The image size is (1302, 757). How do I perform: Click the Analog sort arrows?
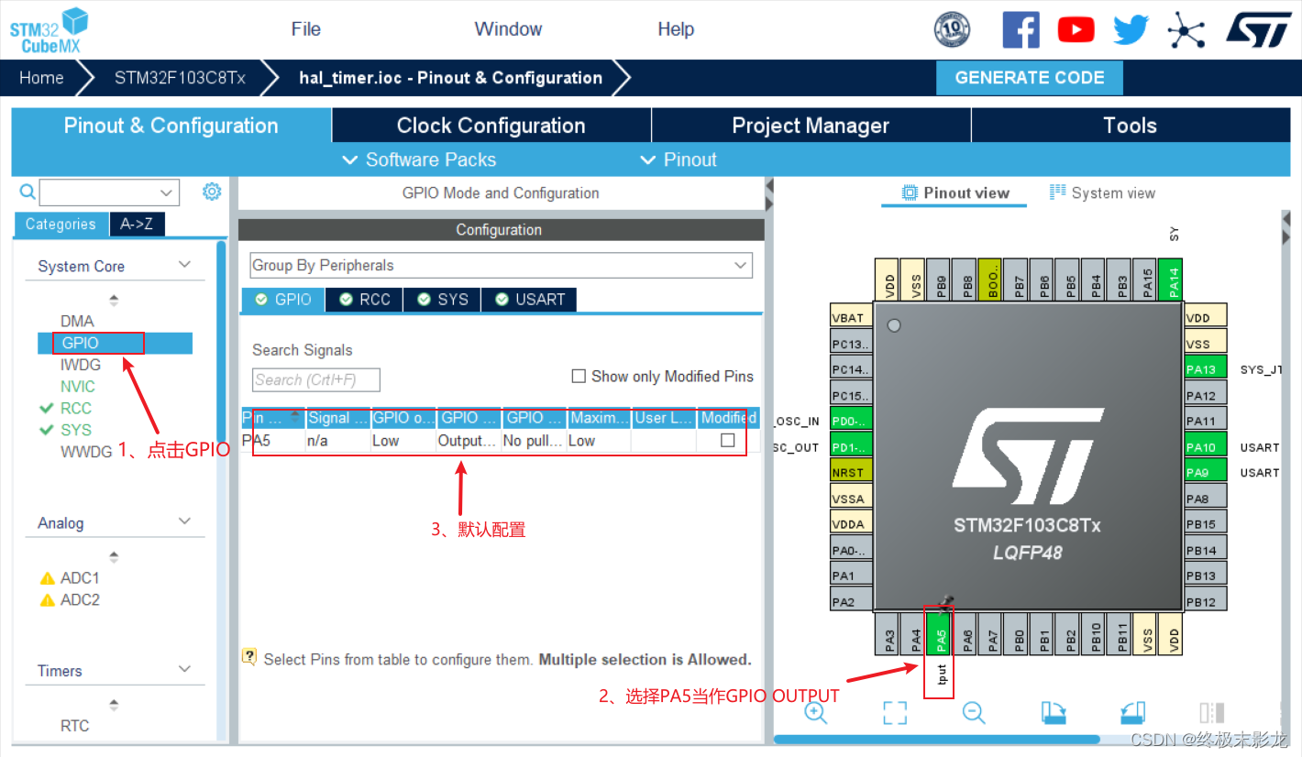pos(114,556)
